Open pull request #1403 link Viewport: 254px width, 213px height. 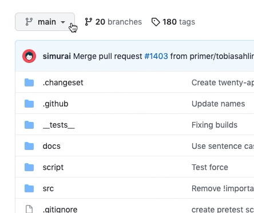156,56
